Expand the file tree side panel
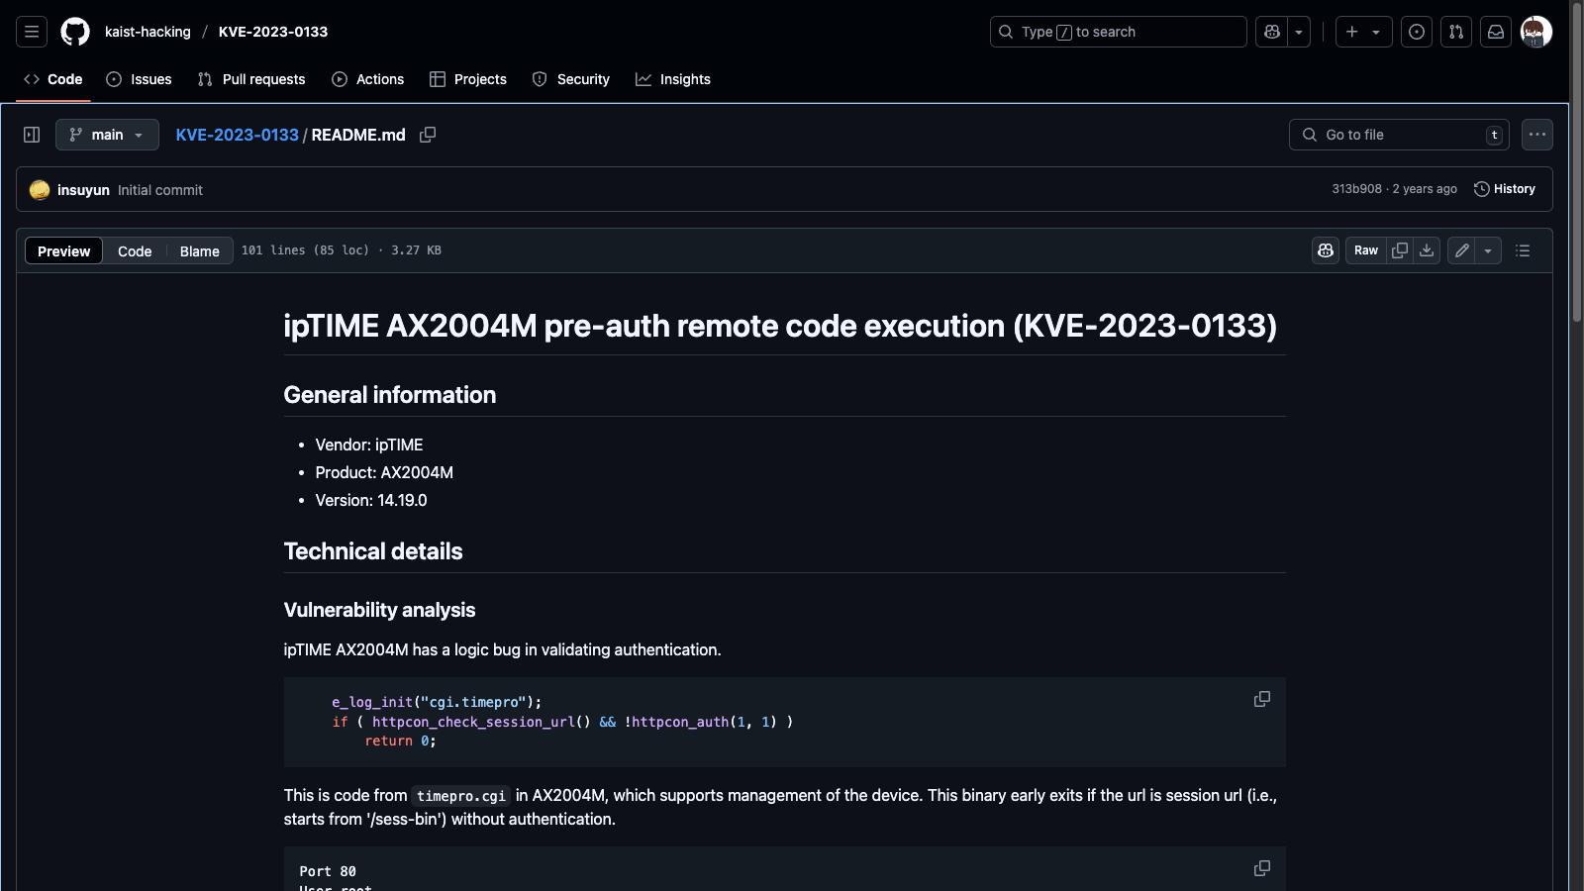This screenshot has height=891, width=1584. pos(32,135)
